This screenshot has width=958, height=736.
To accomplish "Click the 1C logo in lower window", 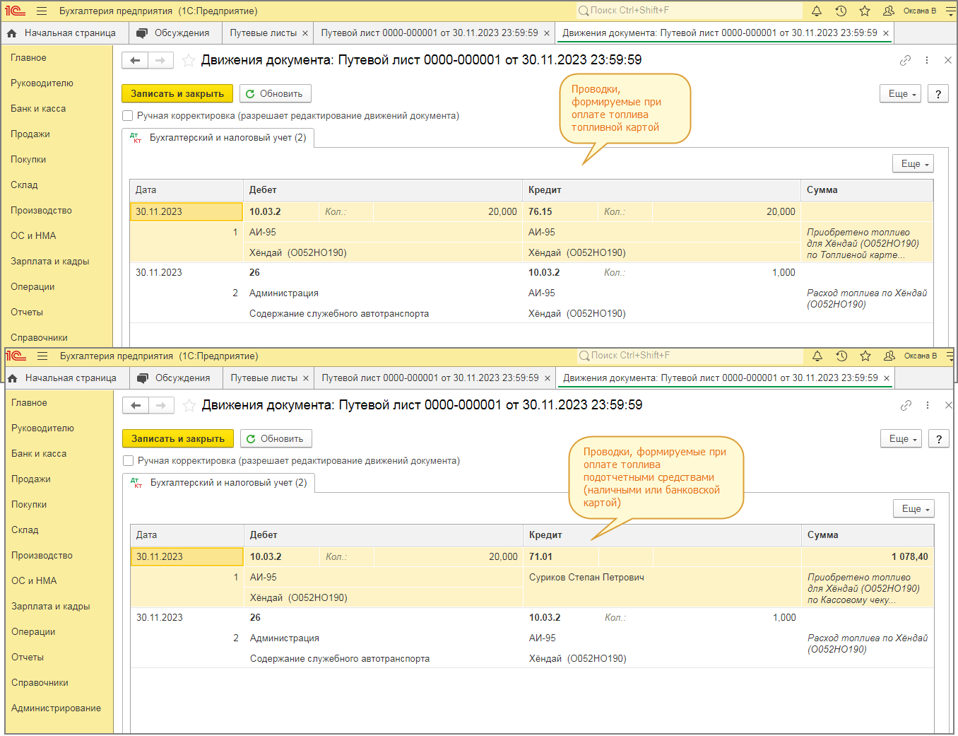I will coord(16,356).
